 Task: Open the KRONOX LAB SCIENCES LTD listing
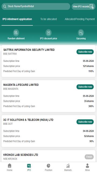click(21, 155)
